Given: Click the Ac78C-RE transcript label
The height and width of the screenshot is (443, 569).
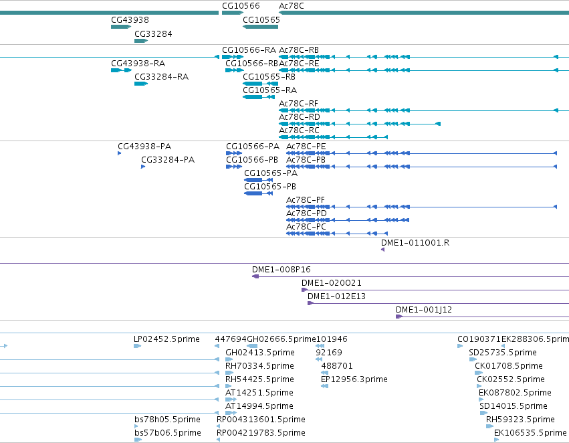Looking at the screenshot, I should tap(299, 63).
